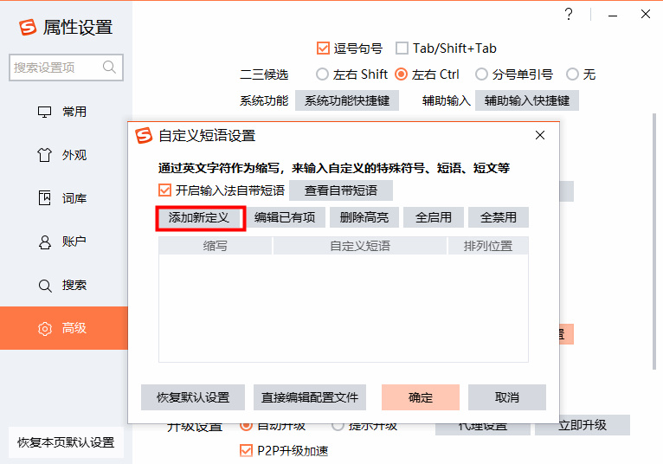The width and height of the screenshot is (663, 464).
Task: Click into the 搜索设置项 search field
Action: click(x=66, y=68)
